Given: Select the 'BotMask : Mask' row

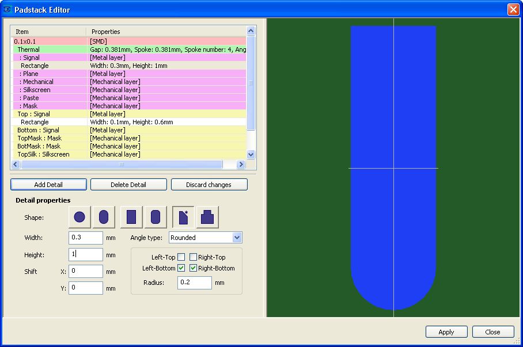Looking at the screenshot, I should click(130, 146).
